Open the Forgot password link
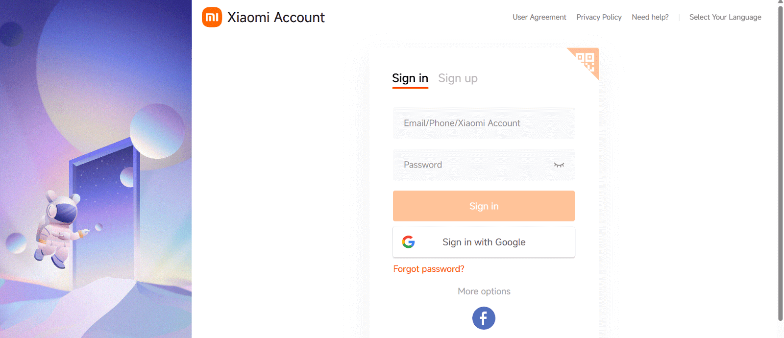This screenshot has height=338, width=784. pos(429,269)
